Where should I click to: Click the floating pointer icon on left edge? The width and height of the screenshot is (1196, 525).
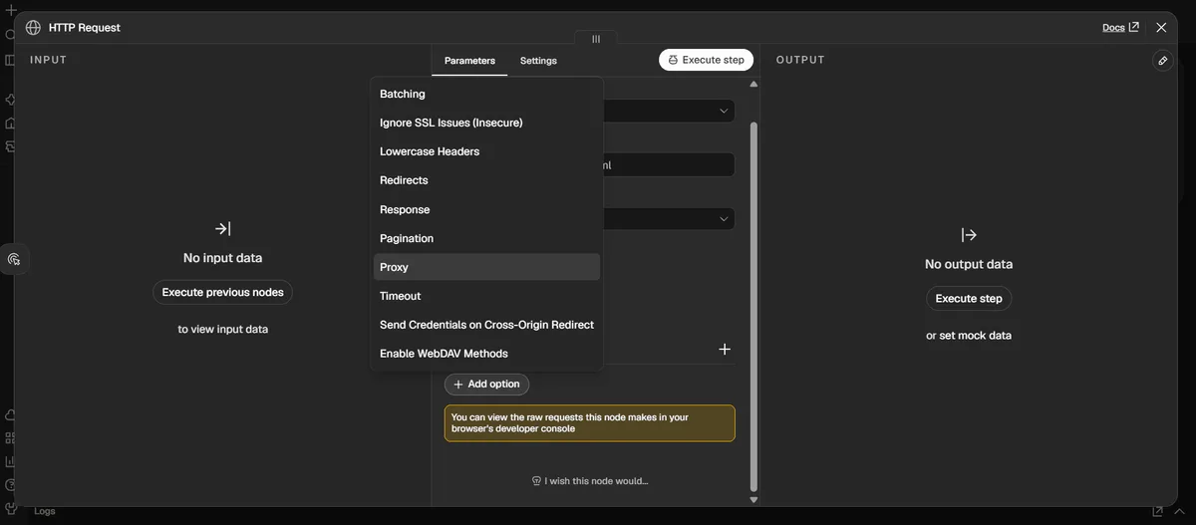(14, 259)
